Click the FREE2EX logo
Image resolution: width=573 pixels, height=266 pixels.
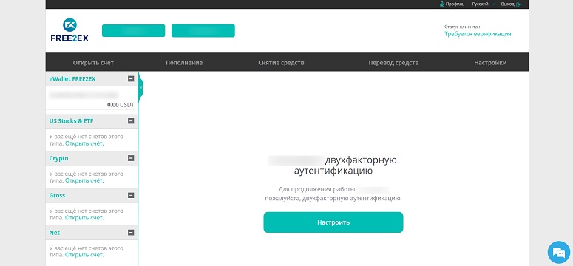pyautogui.click(x=69, y=30)
